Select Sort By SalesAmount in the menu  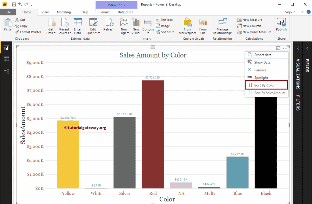[x=266, y=93]
